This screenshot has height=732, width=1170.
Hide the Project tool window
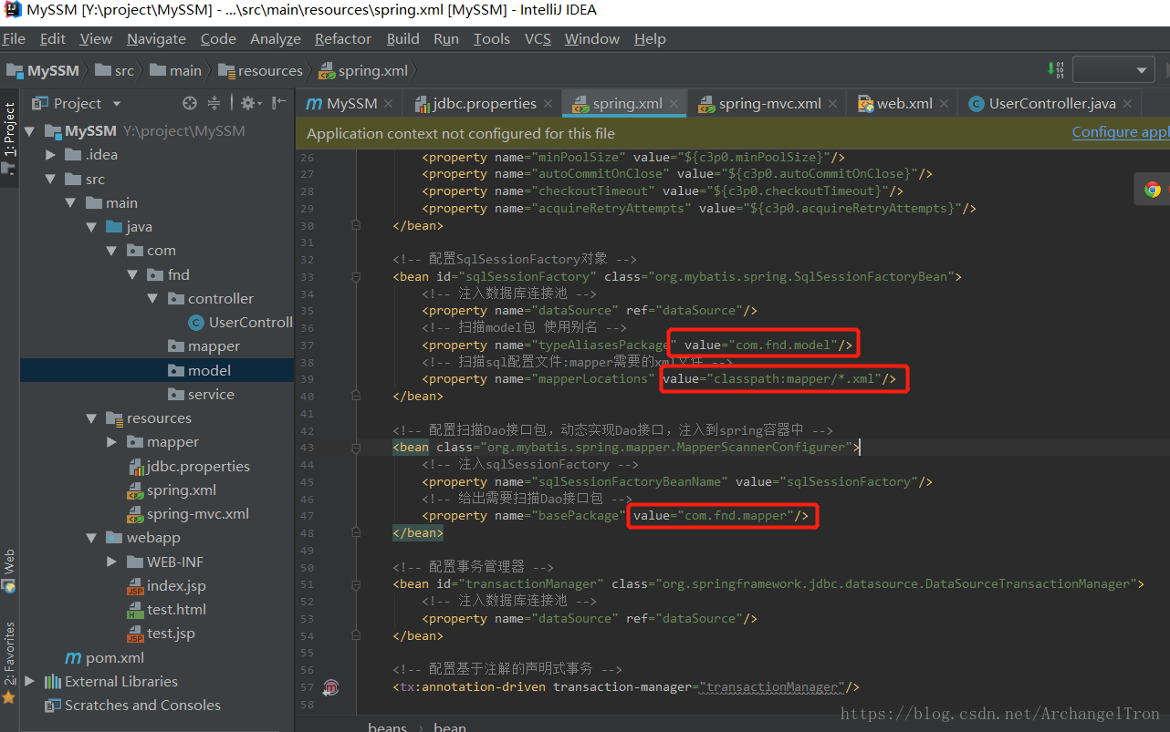pos(279,103)
